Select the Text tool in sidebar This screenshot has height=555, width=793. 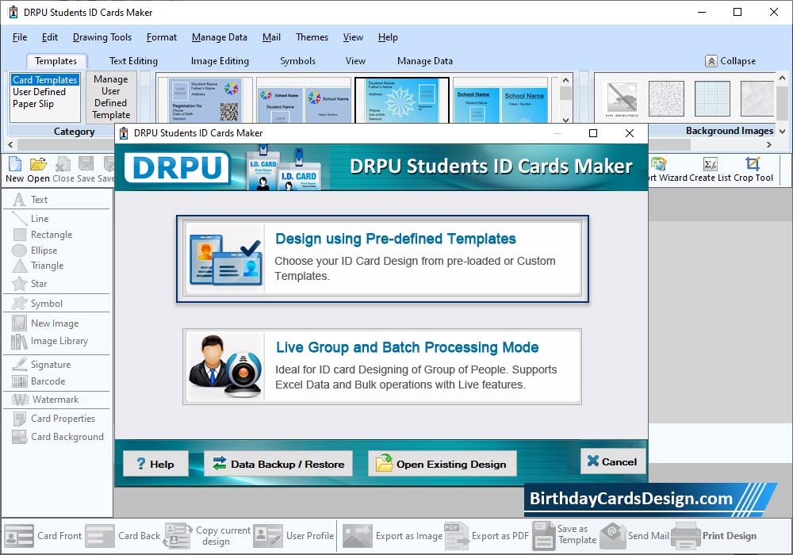tap(30, 200)
